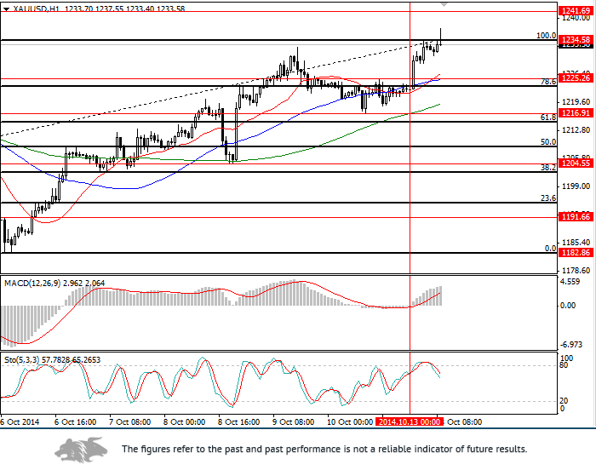Screen dimensions: 596x470
Task: Click the 9 Oct 08:00 time label
Action: [x=294, y=422]
